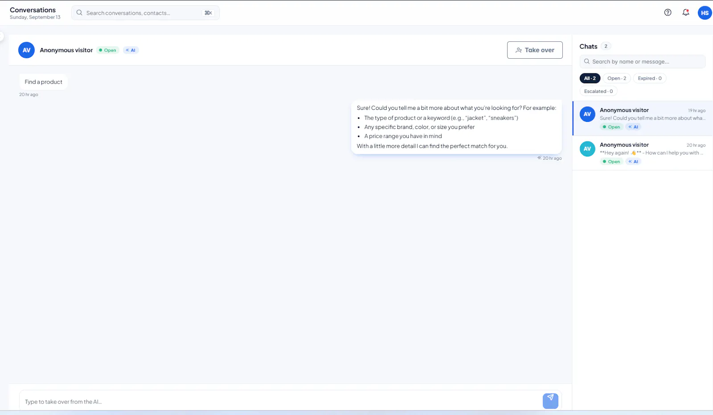This screenshot has height=415, width=713.
Task: Click the Open badge on the 'Hey again' chat
Action: [x=611, y=161]
